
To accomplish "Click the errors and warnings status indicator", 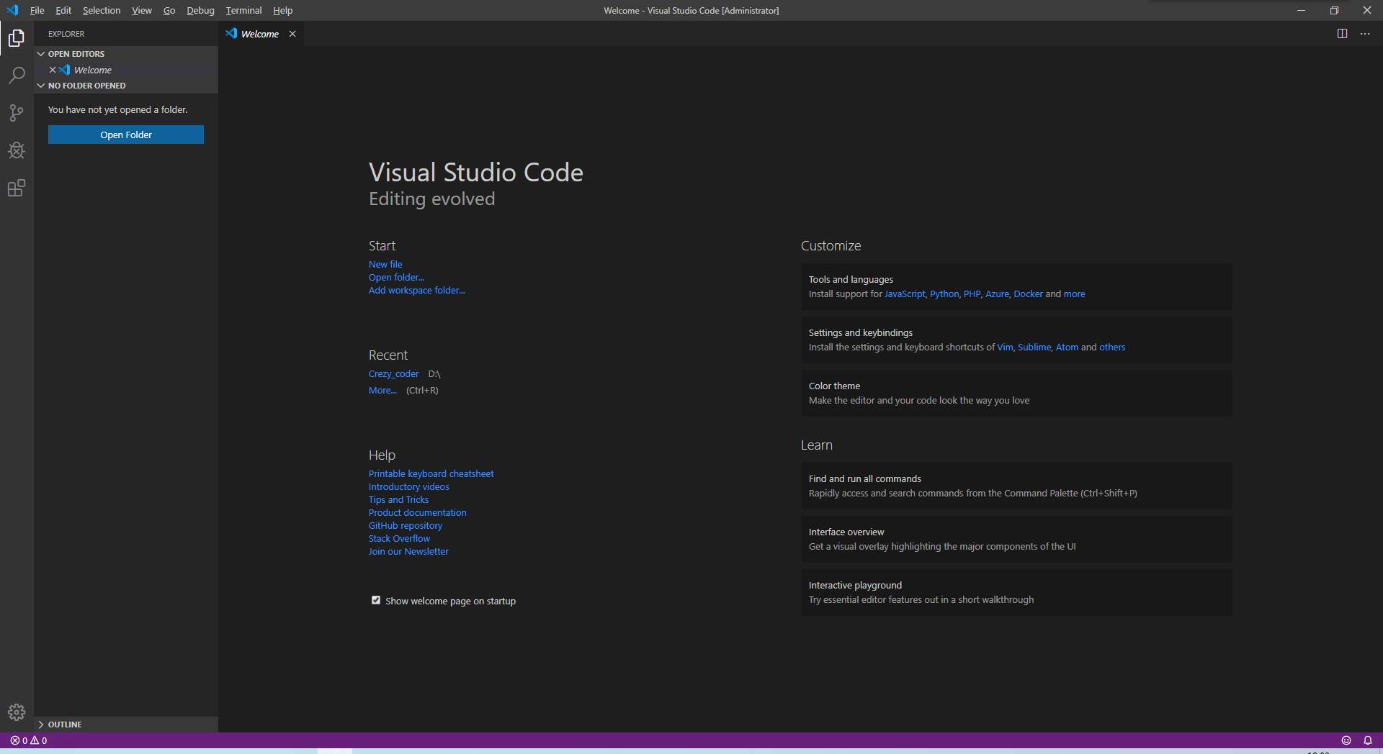I will coord(29,740).
